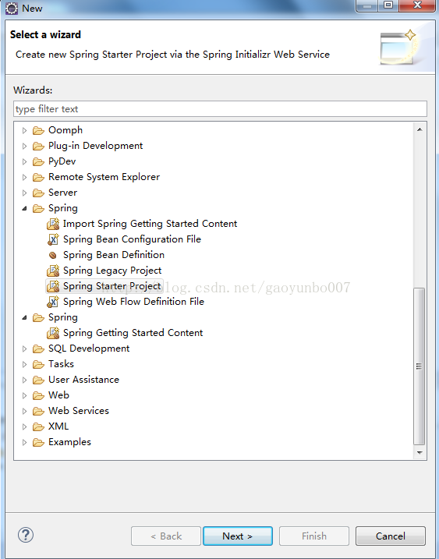
Task: Expand the Server category
Action: [x=24, y=193]
